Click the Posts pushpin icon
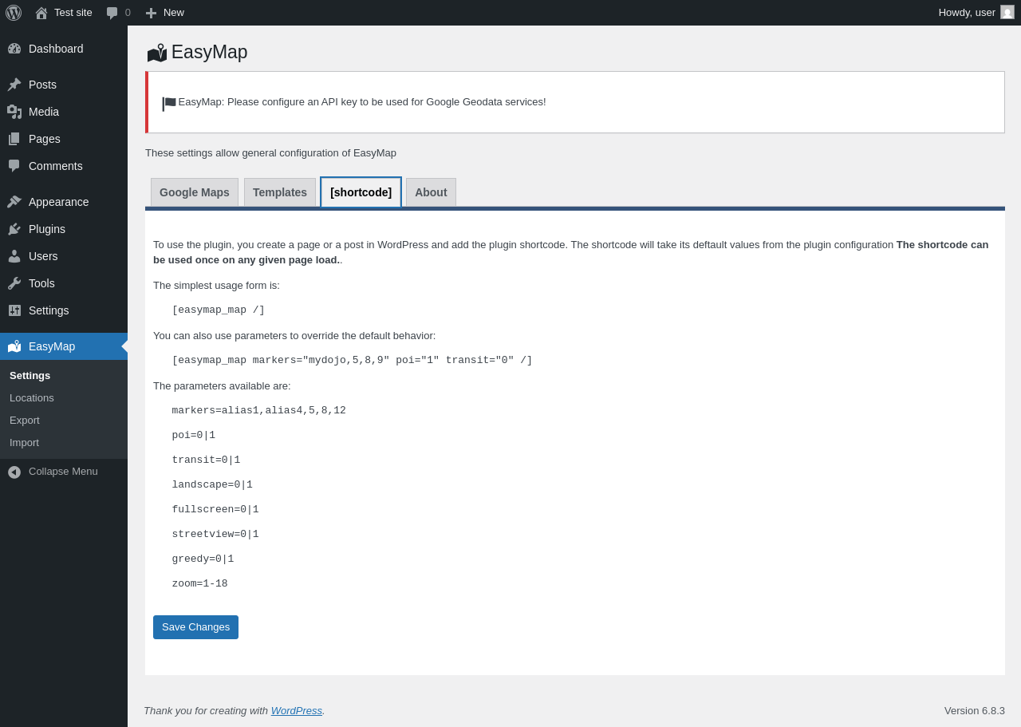Viewport: 1021px width, 727px height. click(x=14, y=85)
